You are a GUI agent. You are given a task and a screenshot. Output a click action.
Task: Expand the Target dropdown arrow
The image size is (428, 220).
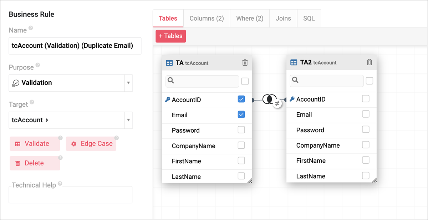point(128,120)
